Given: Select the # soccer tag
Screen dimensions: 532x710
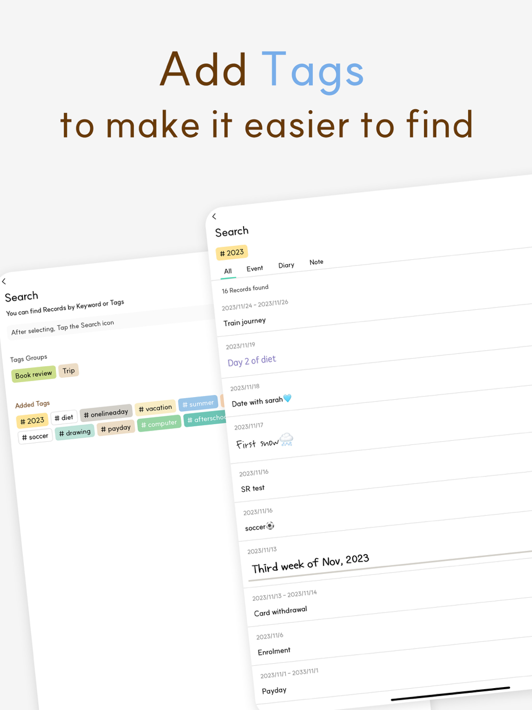Looking at the screenshot, I should coord(35,437).
